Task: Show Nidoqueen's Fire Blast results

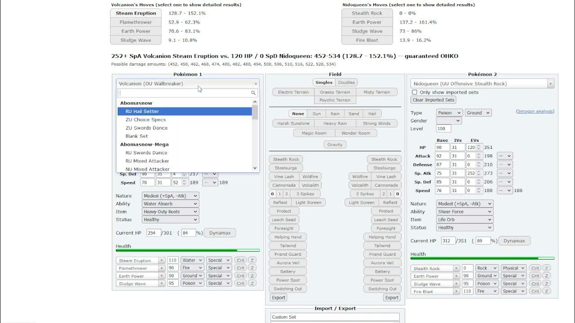Action: pos(367,40)
